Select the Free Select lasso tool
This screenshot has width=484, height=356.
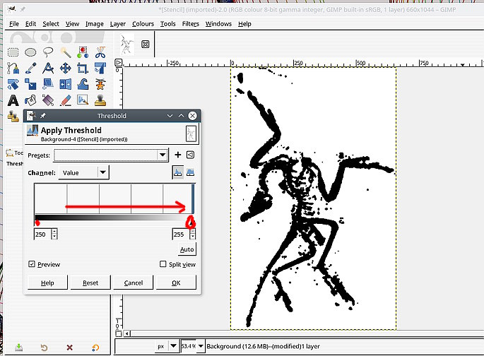click(48, 52)
